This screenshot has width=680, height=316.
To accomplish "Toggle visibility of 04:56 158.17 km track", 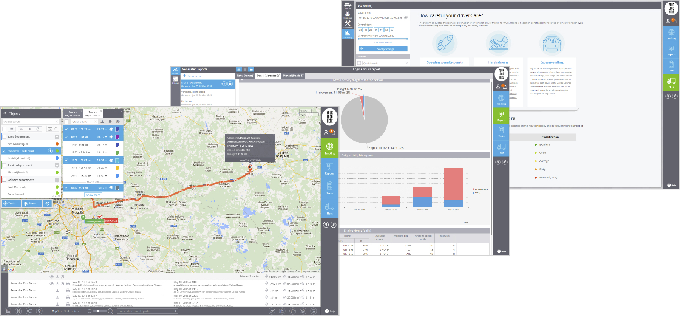I will click(111, 129).
